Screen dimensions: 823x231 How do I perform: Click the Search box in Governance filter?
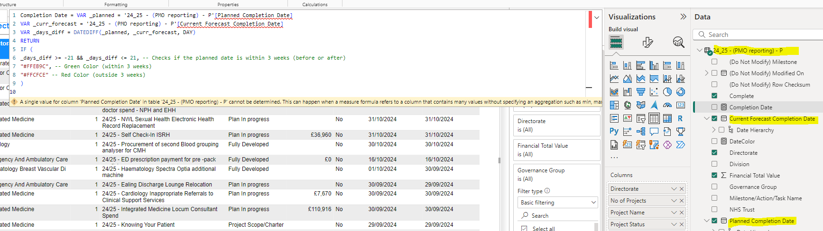tap(558, 215)
